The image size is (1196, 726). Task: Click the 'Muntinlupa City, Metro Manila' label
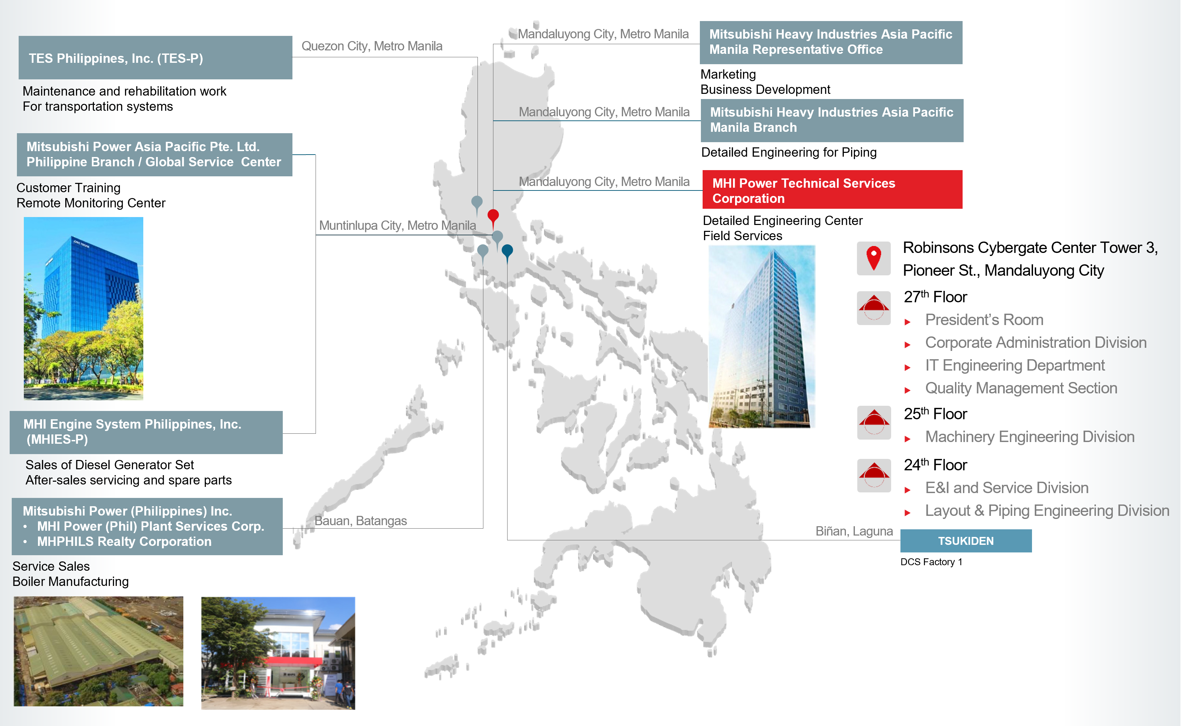[397, 226]
